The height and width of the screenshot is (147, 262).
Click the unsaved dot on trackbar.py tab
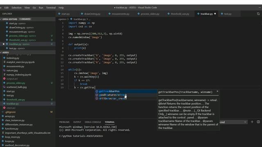pos(215,14)
